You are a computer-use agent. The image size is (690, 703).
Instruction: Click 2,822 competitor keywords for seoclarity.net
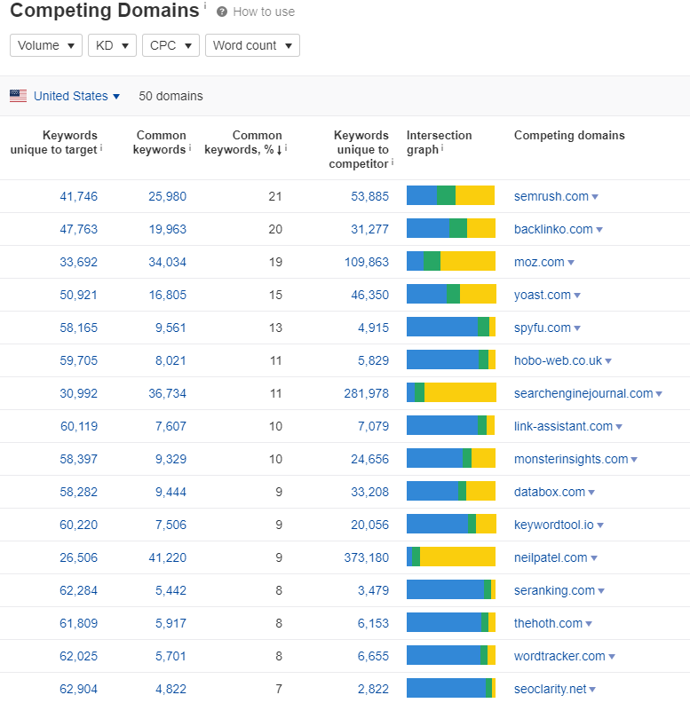(x=373, y=689)
